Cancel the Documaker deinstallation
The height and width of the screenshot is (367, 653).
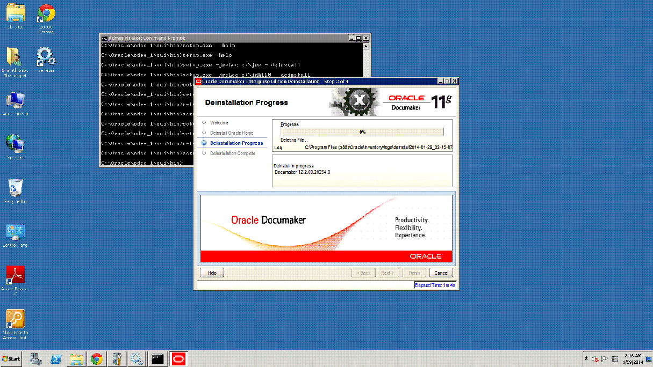tap(441, 273)
